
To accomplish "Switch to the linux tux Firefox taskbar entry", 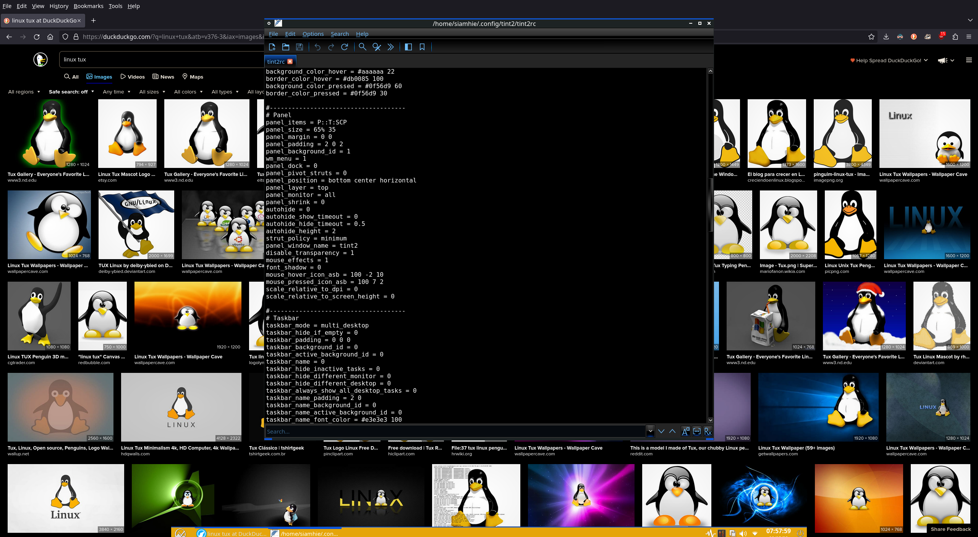I will pyautogui.click(x=231, y=533).
